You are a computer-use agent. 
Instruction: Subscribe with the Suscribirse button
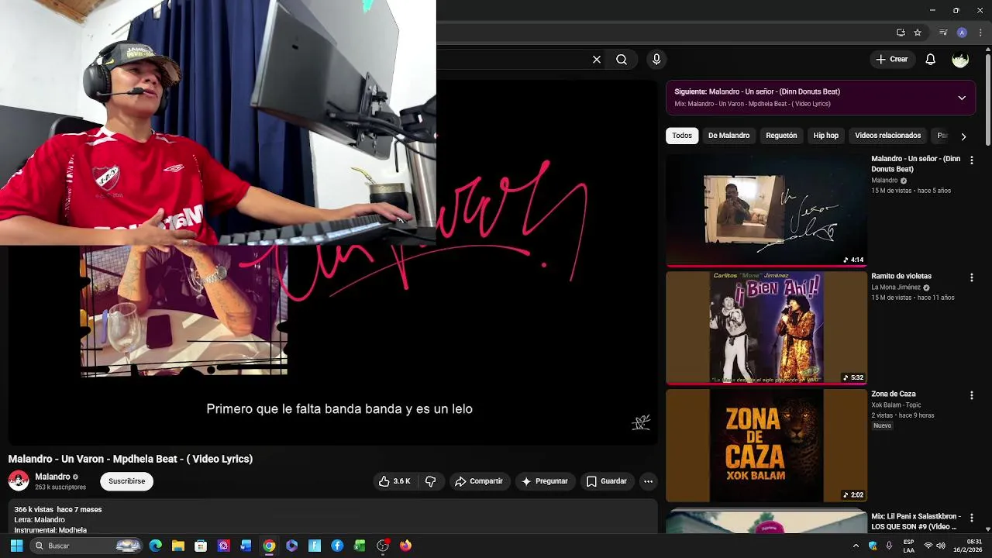(127, 481)
